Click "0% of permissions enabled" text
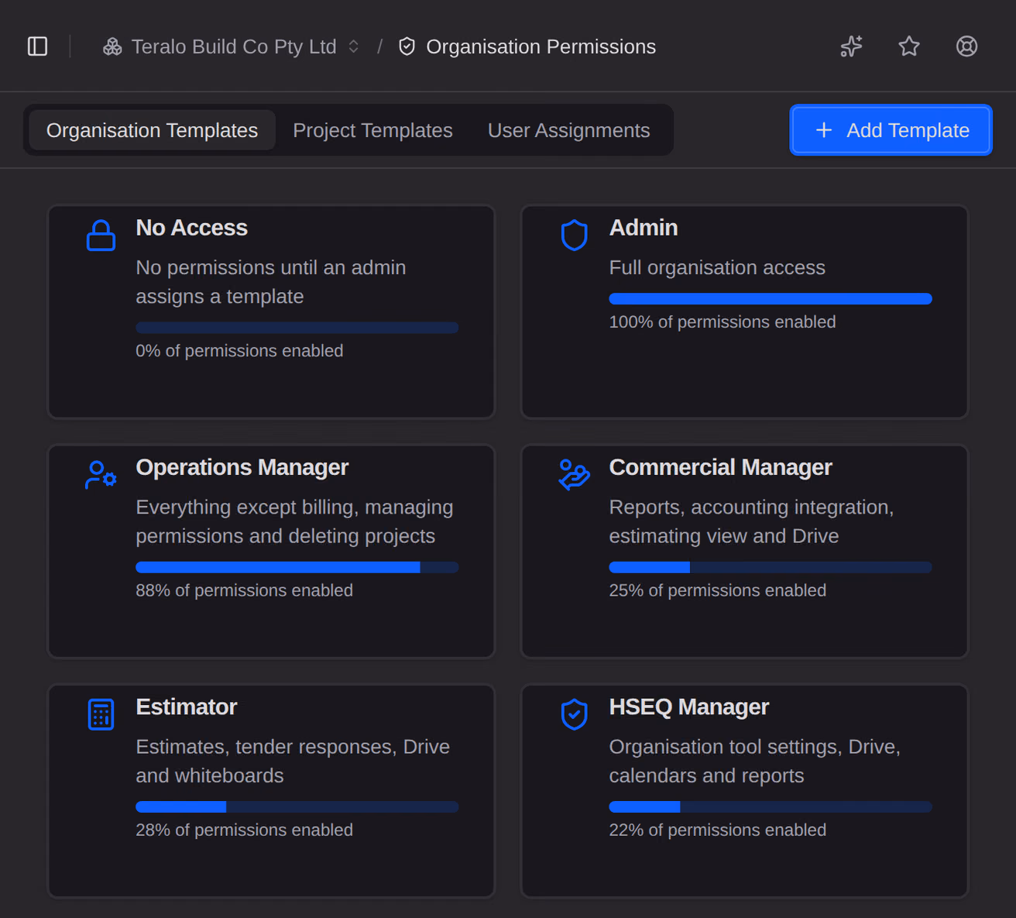This screenshot has height=918, width=1016. [239, 351]
